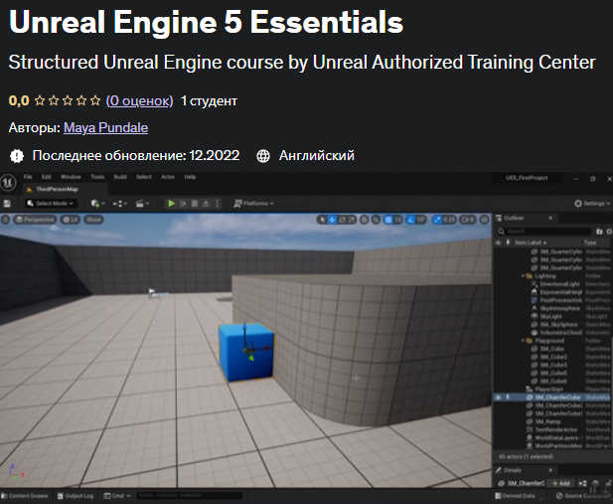The image size is (613, 504).
Task: Click the Stop button next to Play
Action: pyautogui.click(x=196, y=203)
